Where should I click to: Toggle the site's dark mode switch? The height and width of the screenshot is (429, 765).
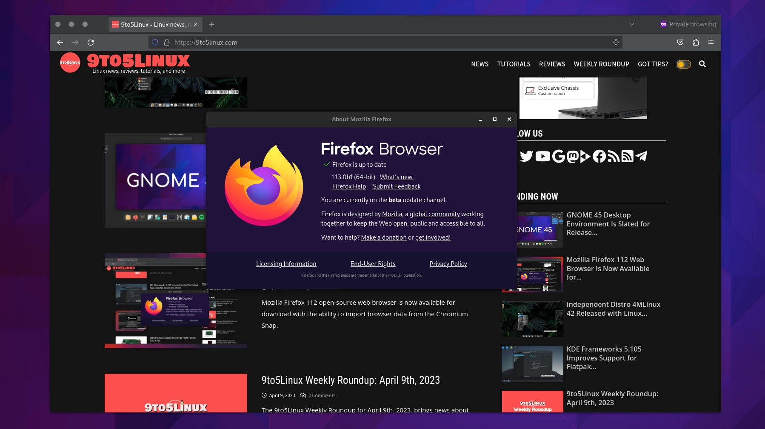pyautogui.click(x=683, y=64)
